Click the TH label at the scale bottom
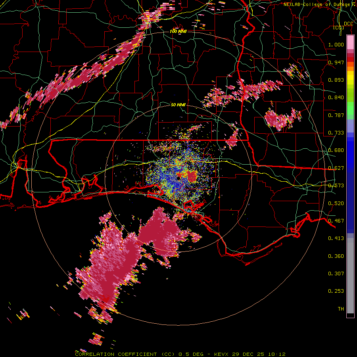This screenshot has width=357, height=357. pos(341,309)
